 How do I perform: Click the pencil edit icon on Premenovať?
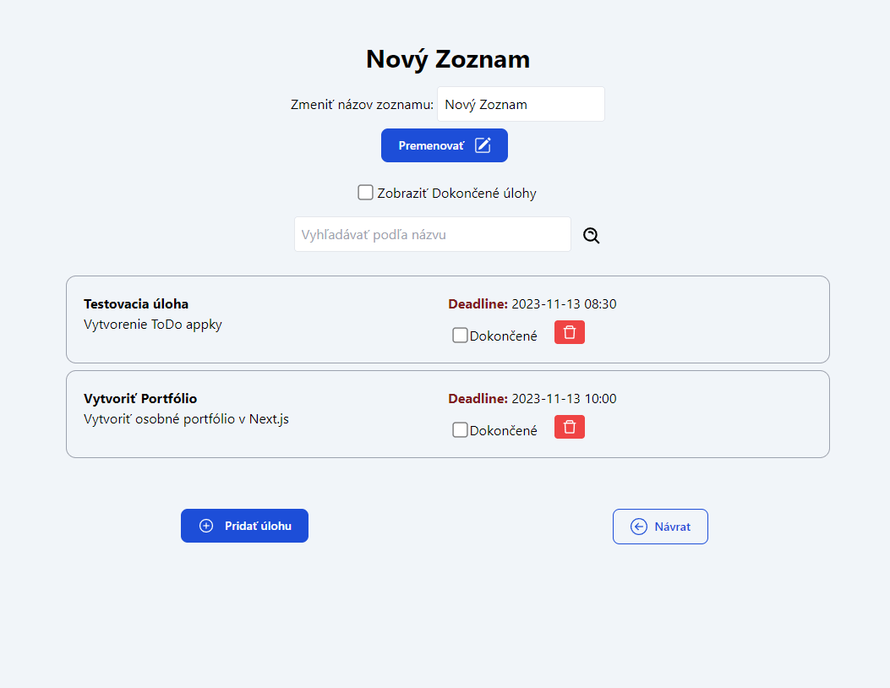[483, 145]
